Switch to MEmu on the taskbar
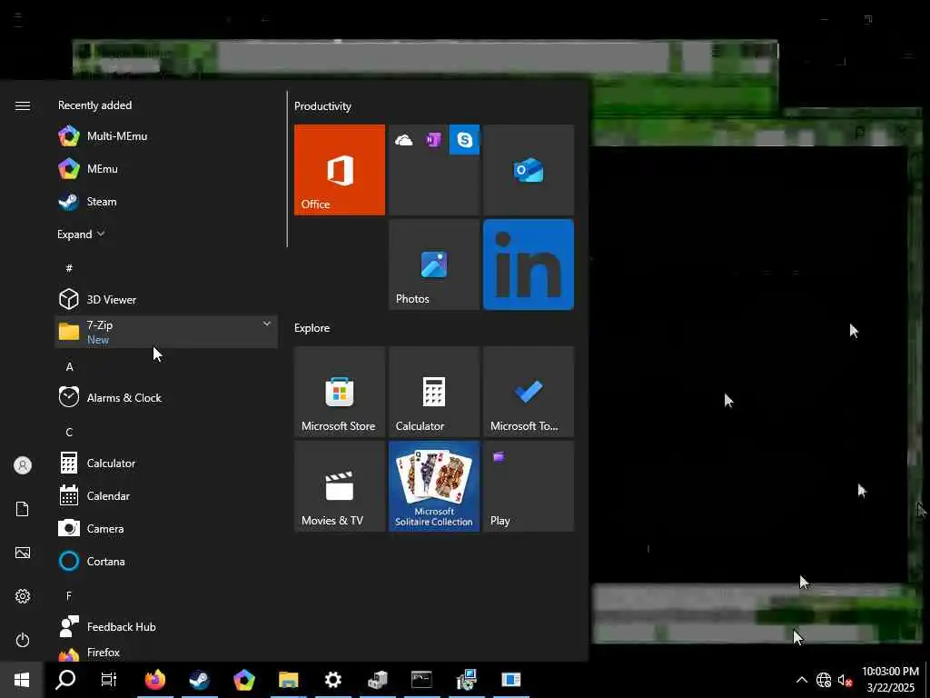 click(x=243, y=680)
